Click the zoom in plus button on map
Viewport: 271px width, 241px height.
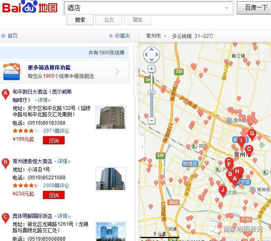click(152, 69)
